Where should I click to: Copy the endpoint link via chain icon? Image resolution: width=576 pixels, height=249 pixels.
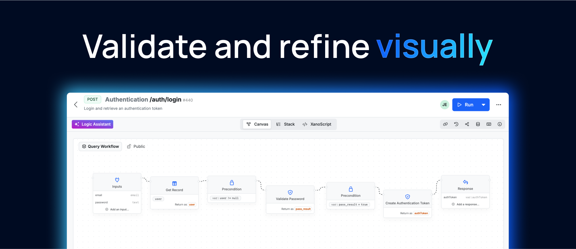446,124
